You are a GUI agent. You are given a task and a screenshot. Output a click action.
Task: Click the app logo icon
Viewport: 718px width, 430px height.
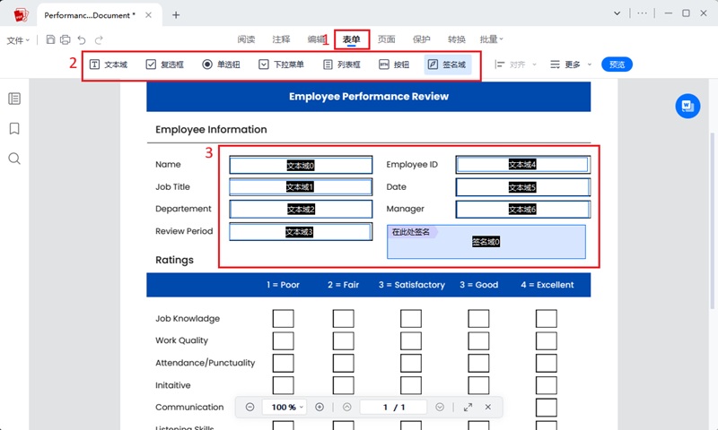point(21,15)
